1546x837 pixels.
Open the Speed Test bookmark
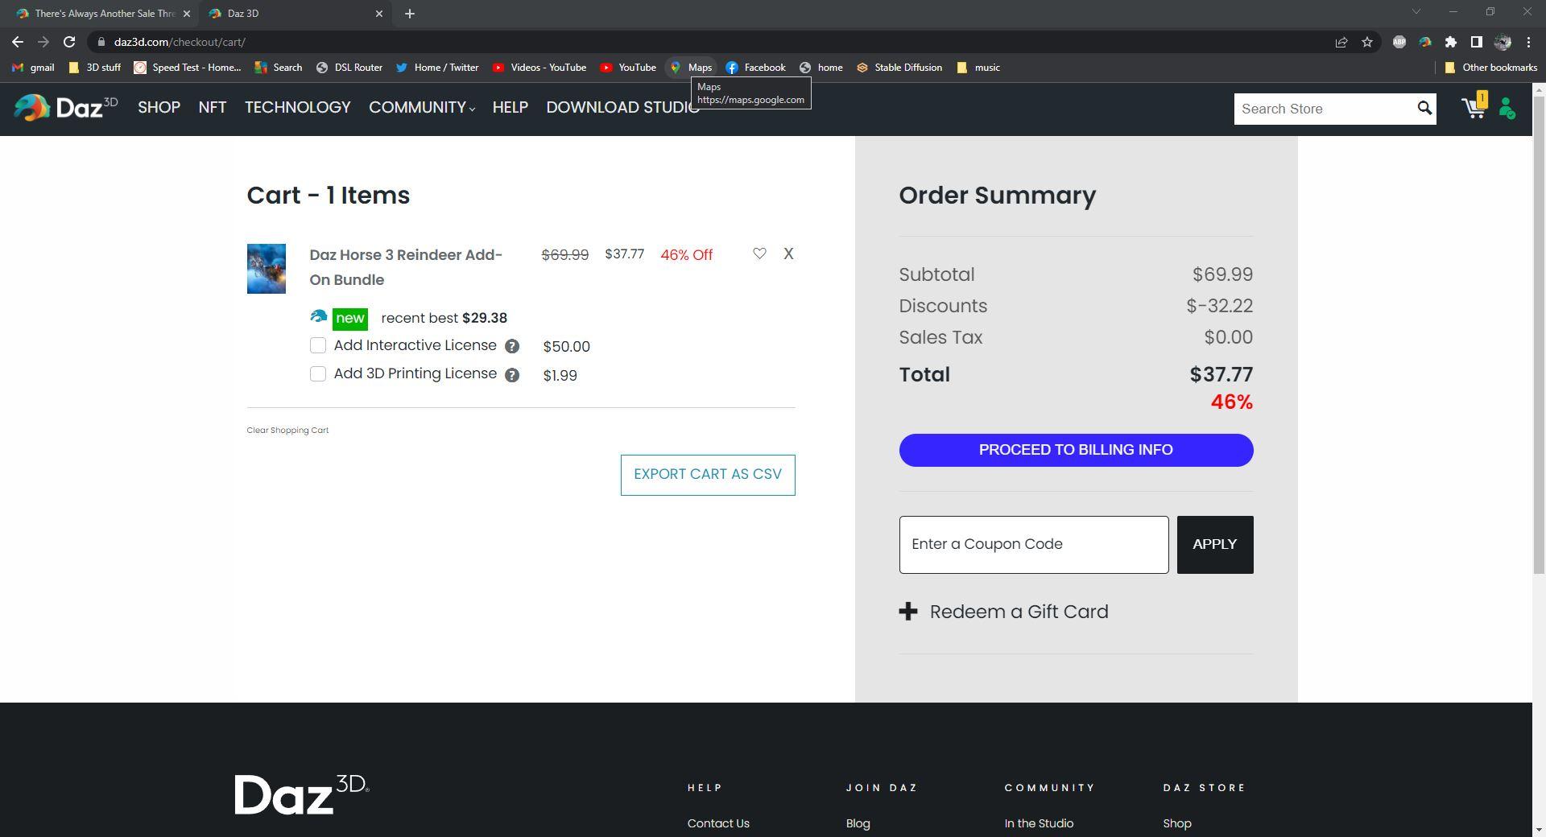[x=188, y=68]
